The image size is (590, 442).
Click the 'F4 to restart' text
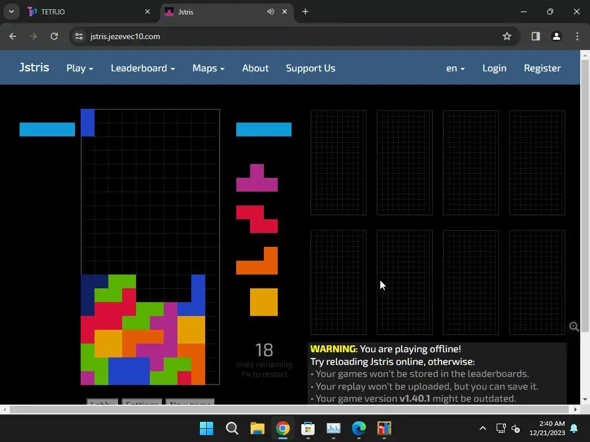(x=264, y=374)
